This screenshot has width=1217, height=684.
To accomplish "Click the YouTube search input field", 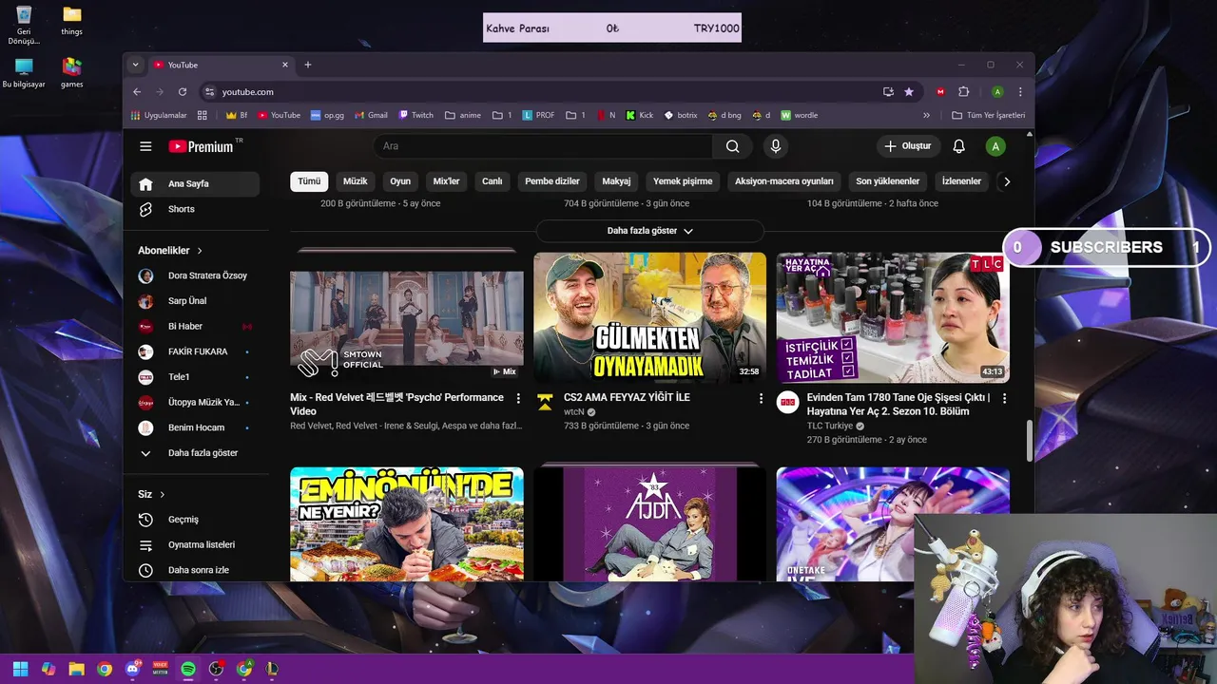I will [x=544, y=146].
